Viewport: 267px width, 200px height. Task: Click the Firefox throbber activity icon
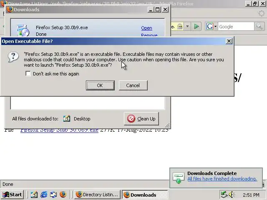pos(261,13)
